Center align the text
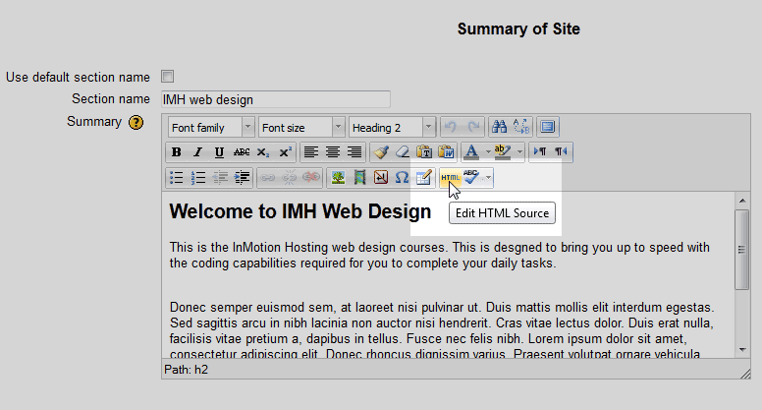 (x=333, y=152)
